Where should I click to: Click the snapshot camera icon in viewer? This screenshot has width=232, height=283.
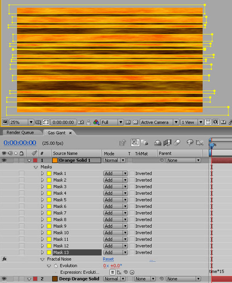[81, 122]
